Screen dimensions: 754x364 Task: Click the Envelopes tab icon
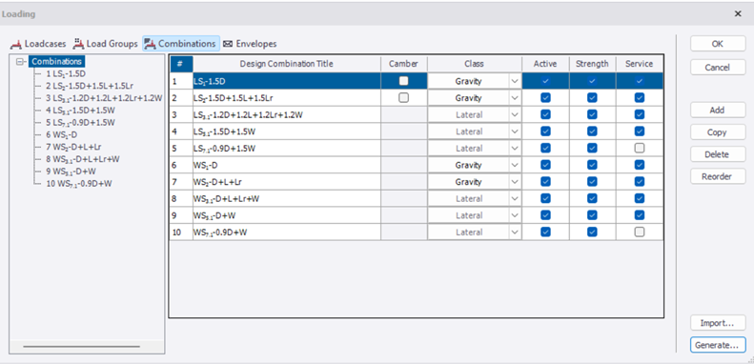pyautogui.click(x=228, y=44)
